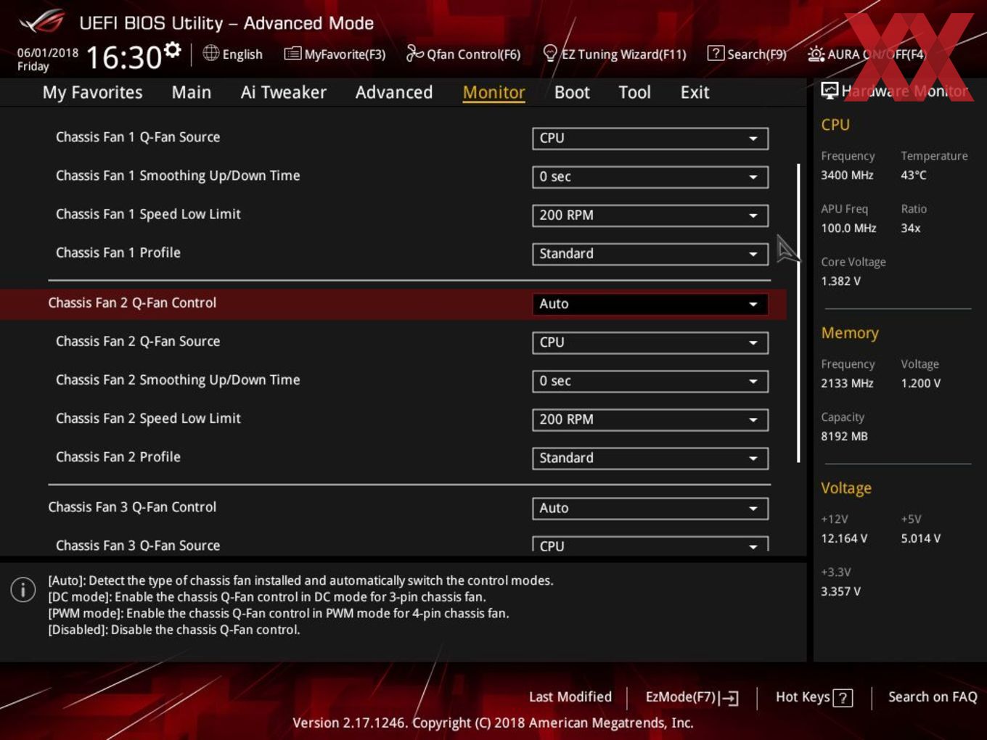
Task: Click the AURA light icon
Action: pos(816,54)
